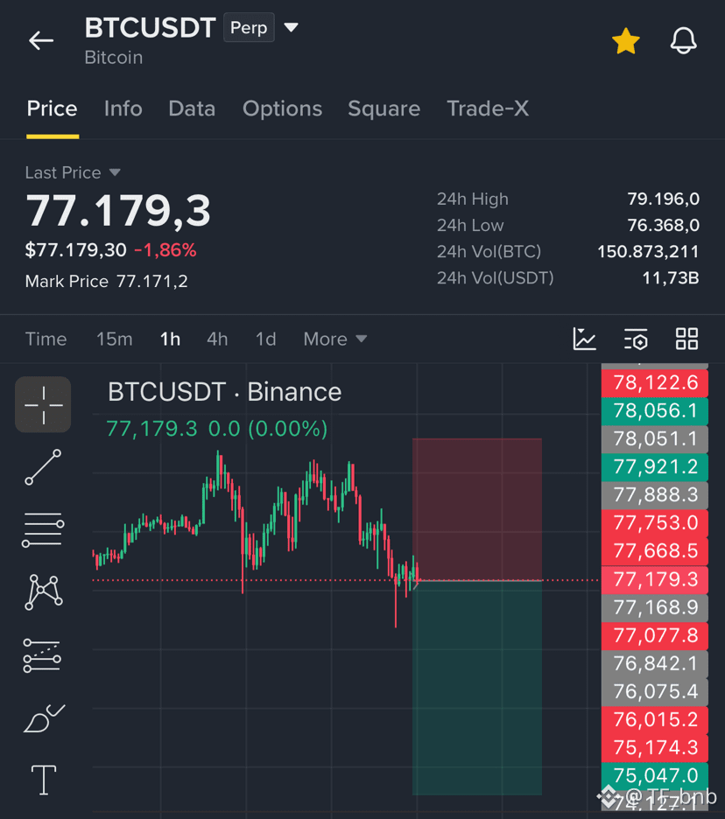Image resolution: width=725 pixels, height=819 pixels.
Task: Select the position forecast tool
Action: point(42,655)
